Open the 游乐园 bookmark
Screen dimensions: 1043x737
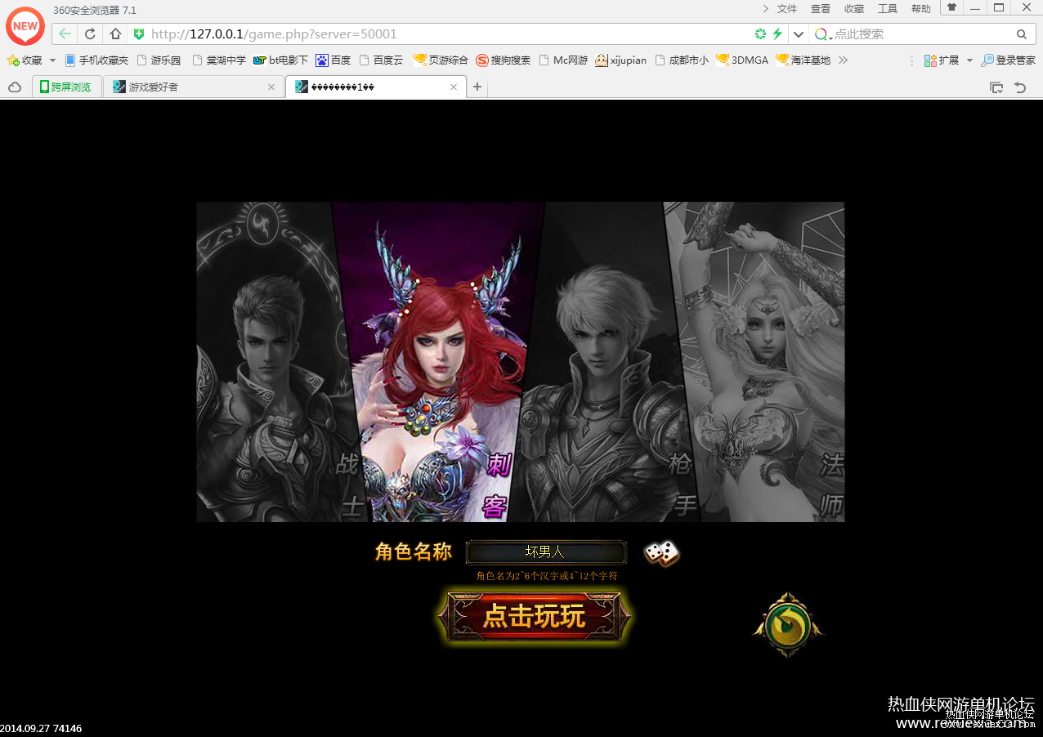point(159,60)
